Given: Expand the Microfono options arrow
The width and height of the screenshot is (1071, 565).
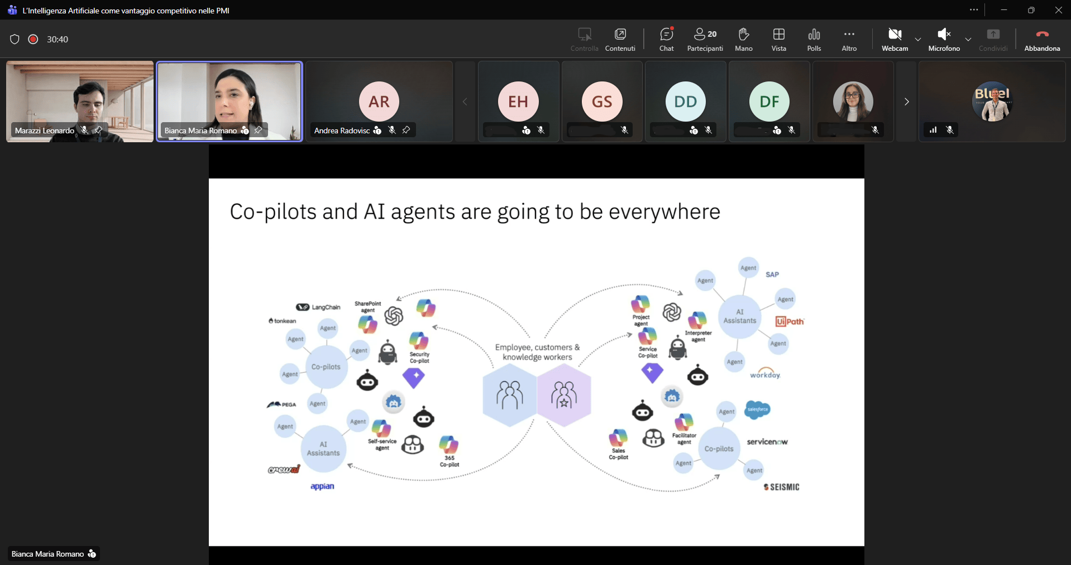Looking at the screenshot, I should [x=968, y=40].
